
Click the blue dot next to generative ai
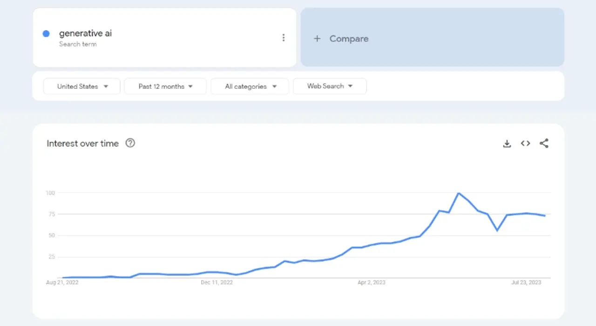pyautogui.click(x=46, y=33)
